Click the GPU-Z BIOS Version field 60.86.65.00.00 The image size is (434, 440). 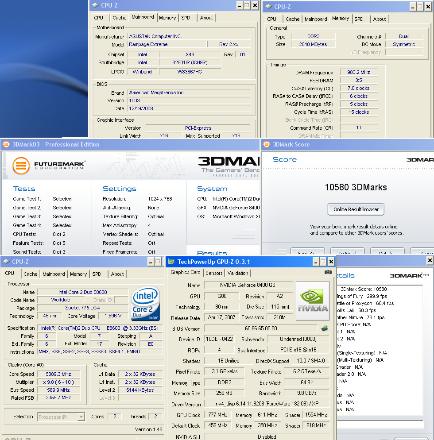261,328
